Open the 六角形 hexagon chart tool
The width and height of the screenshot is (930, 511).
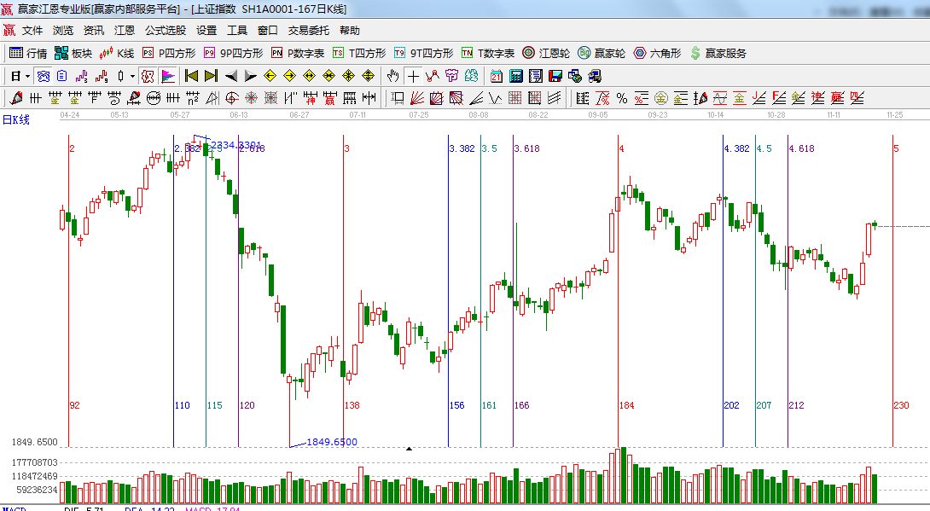(657, 53)
